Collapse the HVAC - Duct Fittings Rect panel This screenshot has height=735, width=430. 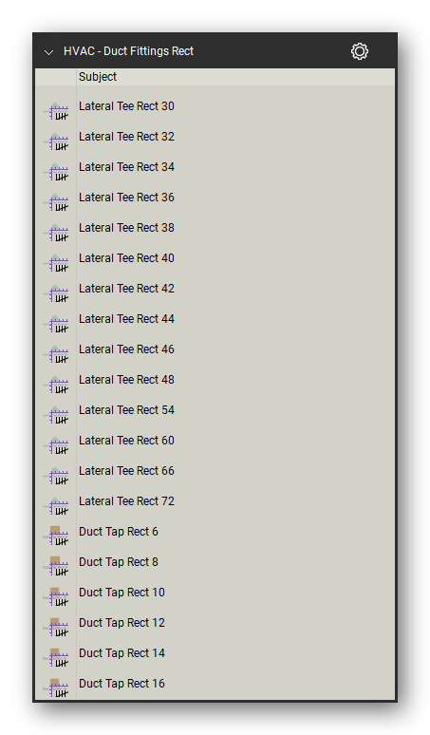pos(48,52)
